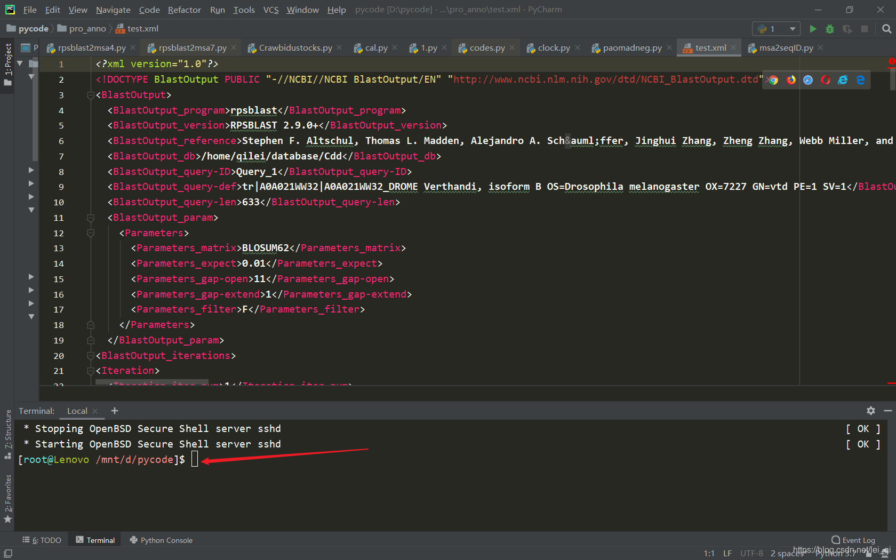This screenshot has height=560, width=896.
Task: Open the XML in Safari browser icon
Action: pos(809,79)
